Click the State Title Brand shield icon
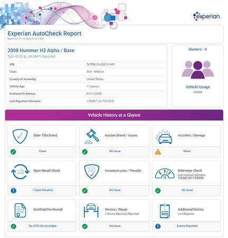Image resolution: width=228 pixels, height=238 pixels. [20, 136]
